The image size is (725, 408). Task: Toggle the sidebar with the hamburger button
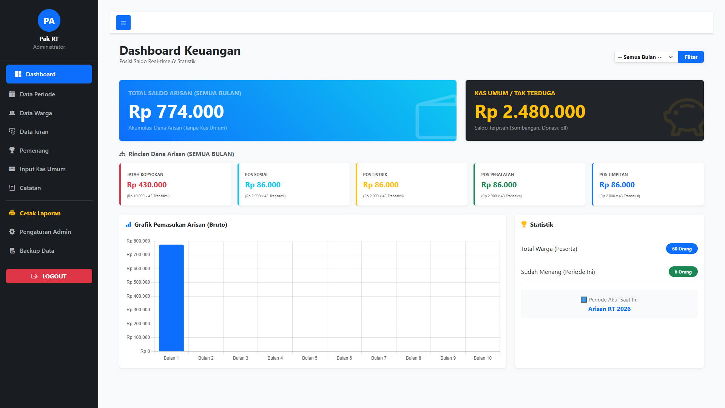click(x=123, y=23)
